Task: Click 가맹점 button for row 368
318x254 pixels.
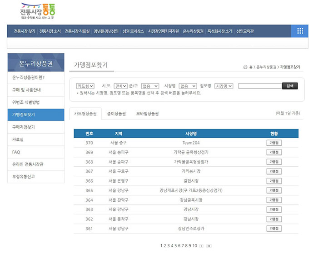Action: click(x=274, y=162)
